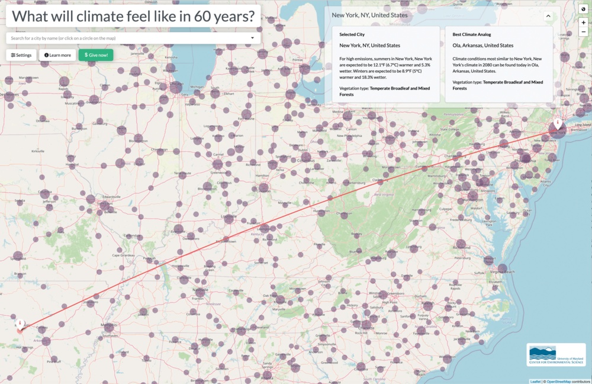Collapse the New York results panel
592x384 pixels.
[548, 16]
